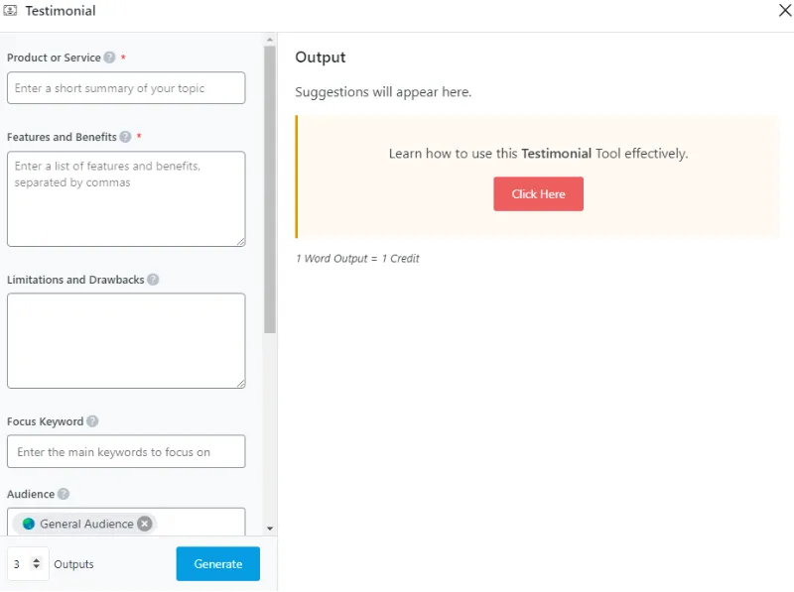Click the scrollbar down arrow
Viewport: 794px width, 592px height.
coord(270,529)
